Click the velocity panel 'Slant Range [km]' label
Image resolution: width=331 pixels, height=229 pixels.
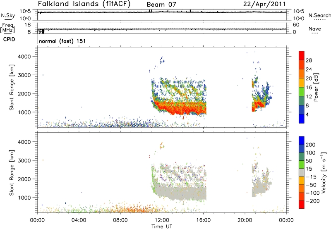point(12,173)
